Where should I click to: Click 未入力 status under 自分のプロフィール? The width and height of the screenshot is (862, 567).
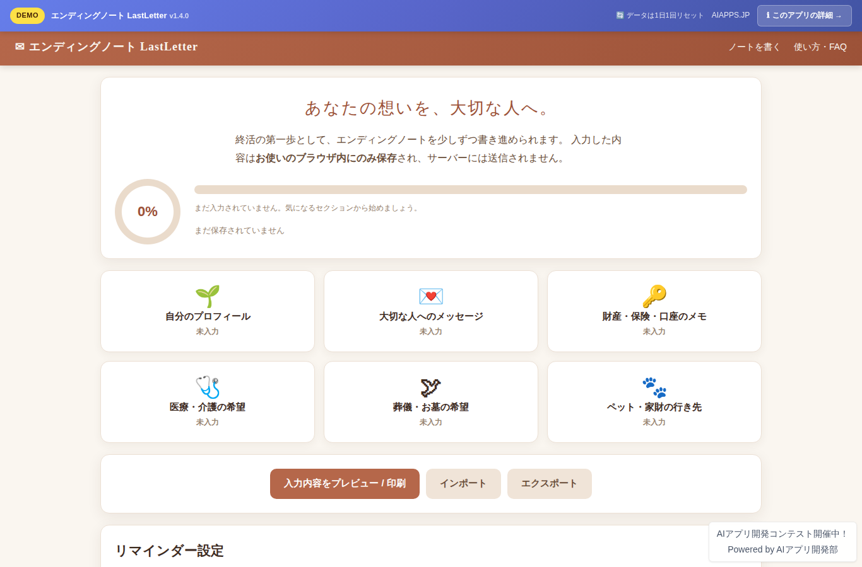pyautogui.click(x=208, y=331)
